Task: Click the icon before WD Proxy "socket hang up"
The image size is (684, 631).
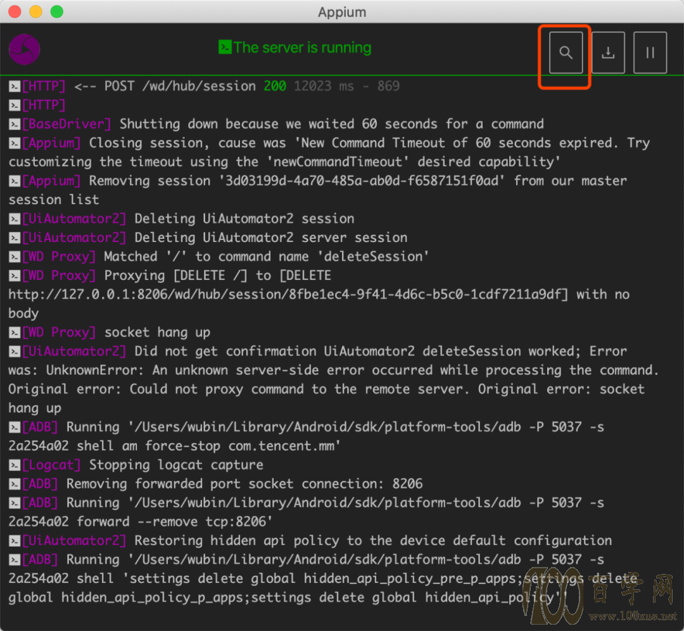Action: (15, 333)
